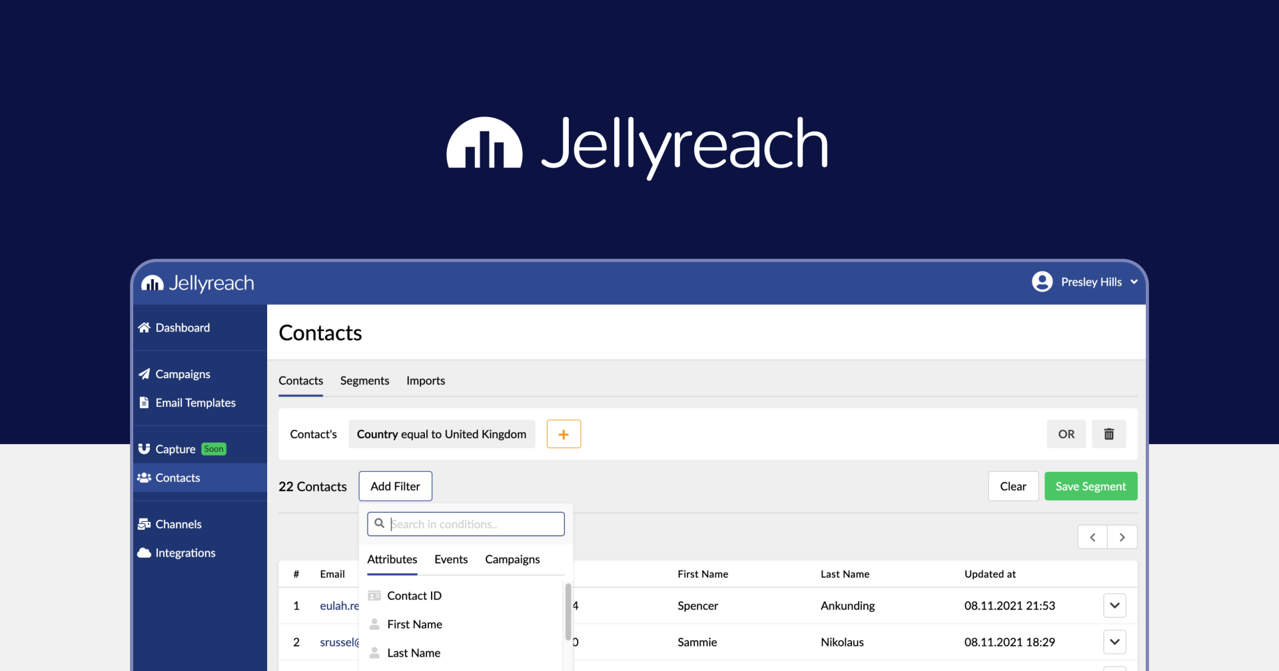The image size is (1279, 671).
Task: Go to previous page with left chevron
Action: tap(1092, 537)
